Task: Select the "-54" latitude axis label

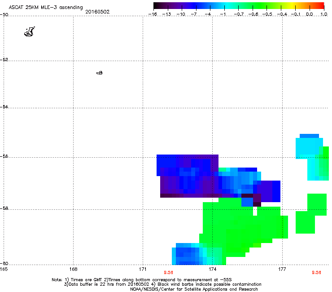Action: click(4, 106)
